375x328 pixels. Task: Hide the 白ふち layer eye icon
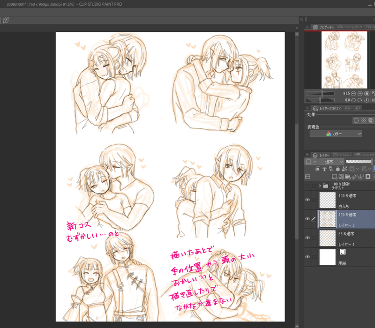pos(307,200)
